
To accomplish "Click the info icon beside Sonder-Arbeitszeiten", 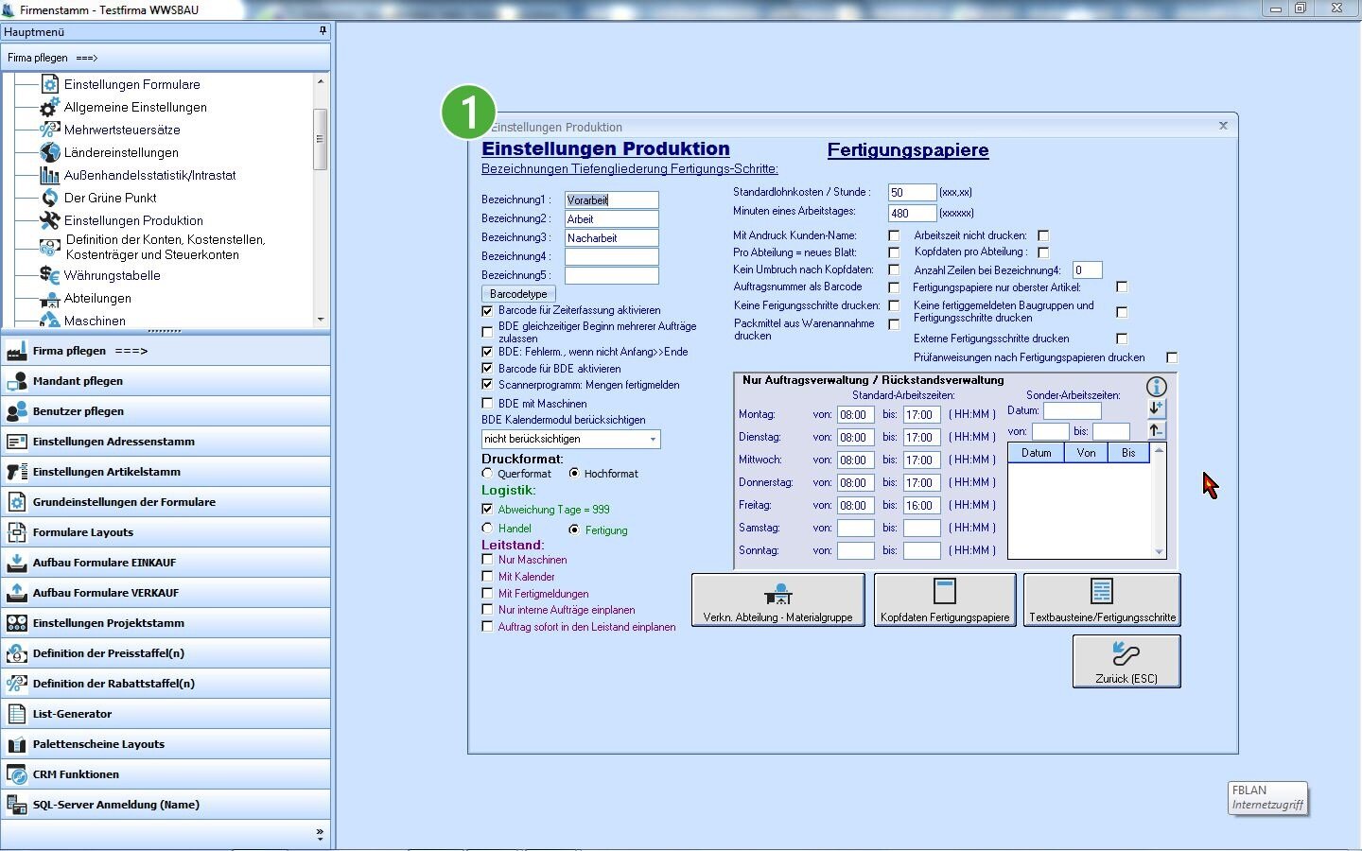I will click(1156, 387).
